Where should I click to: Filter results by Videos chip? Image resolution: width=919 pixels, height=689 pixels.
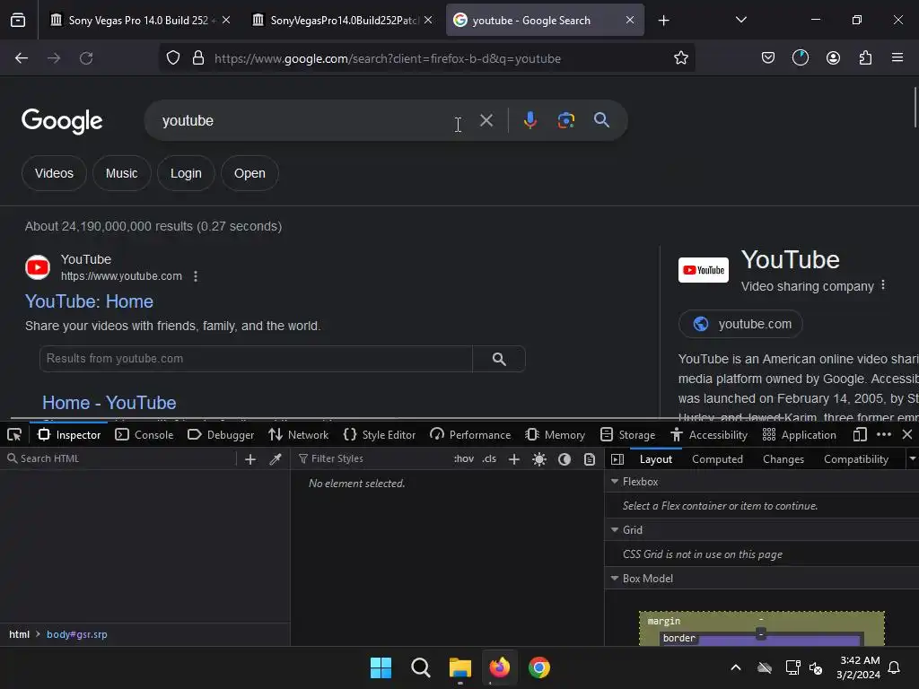click(x=54, y=173)
